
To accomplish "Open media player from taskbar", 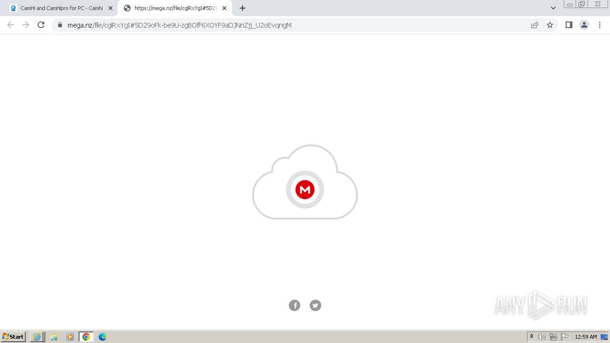I will (x=70, y=337).
